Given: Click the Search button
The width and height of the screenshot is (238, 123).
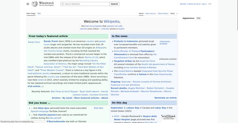Looking at the screenshot, I should coord(114,4).
